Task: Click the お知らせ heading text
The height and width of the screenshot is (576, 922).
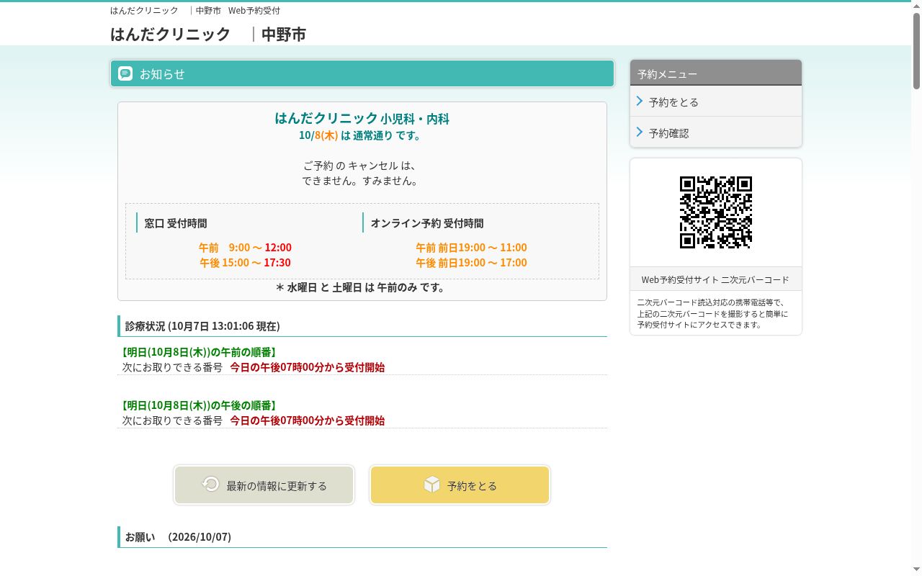Action: (162, 73)
